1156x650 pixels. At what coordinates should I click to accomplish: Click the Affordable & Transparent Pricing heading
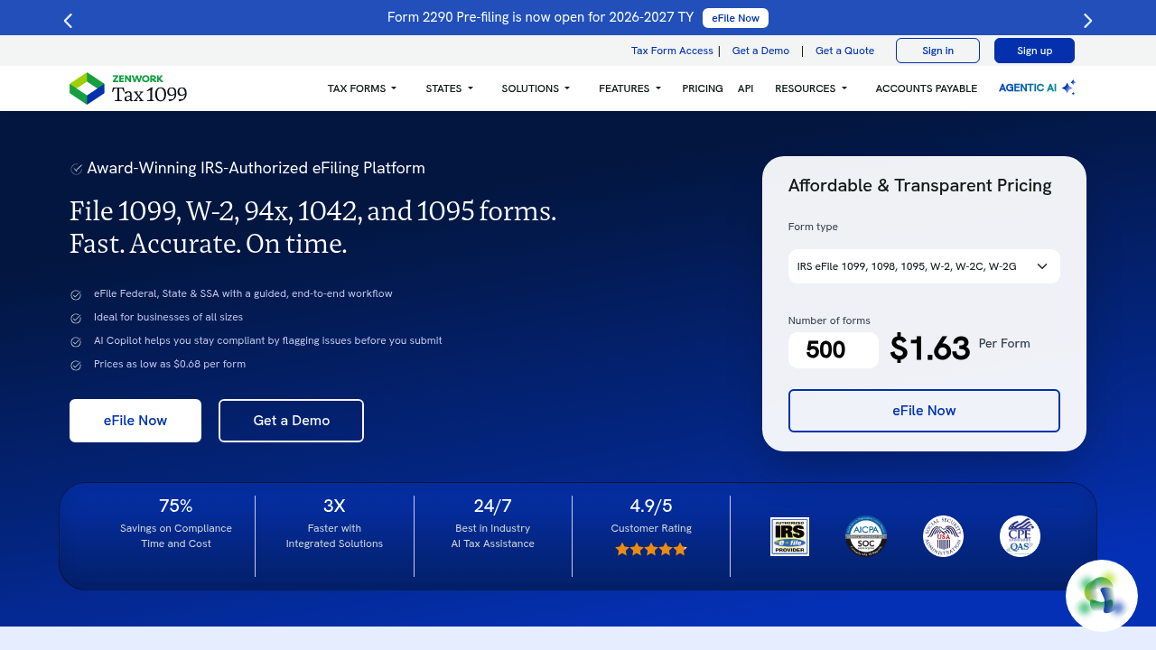click(x=920, y=186)
